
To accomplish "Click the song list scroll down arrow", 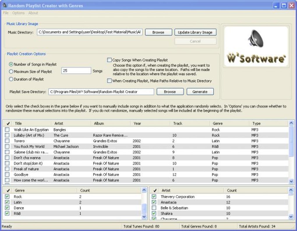I will [291, 181].
